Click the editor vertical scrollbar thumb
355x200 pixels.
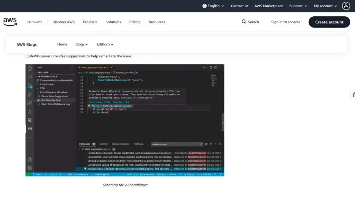pos(223,122)
